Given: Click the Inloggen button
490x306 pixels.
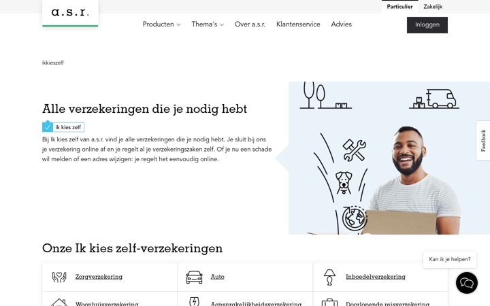Looking at the screenshot, I should click(427, 25).
